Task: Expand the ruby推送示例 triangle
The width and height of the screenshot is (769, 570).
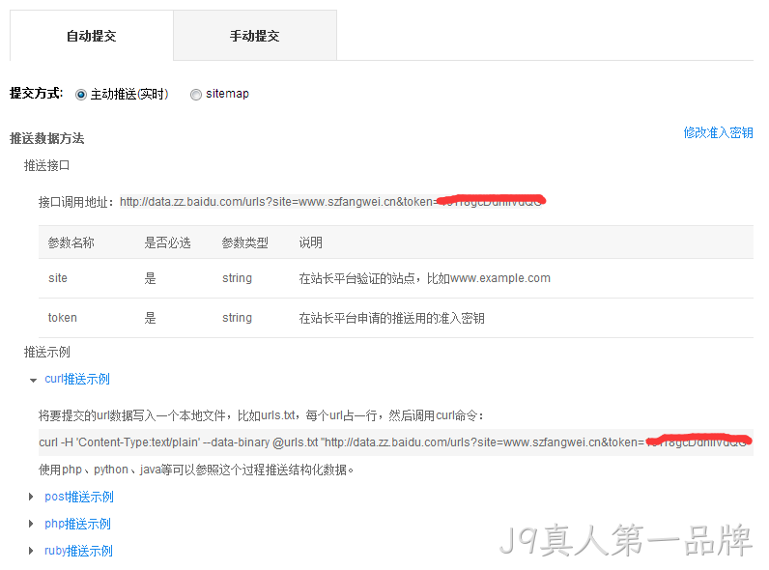Action: pos(31,551)
